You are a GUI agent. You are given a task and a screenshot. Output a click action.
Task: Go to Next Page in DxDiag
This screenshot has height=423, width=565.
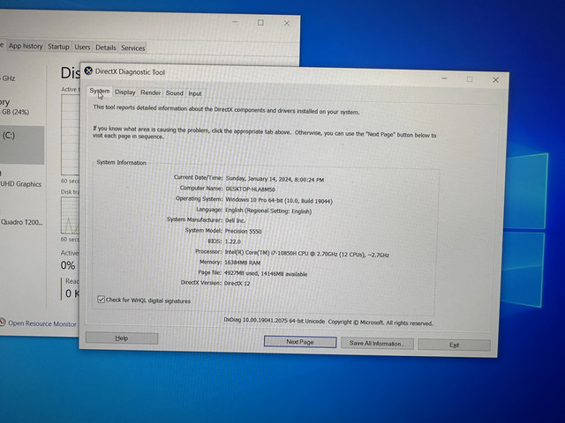(x=300, y=342)
